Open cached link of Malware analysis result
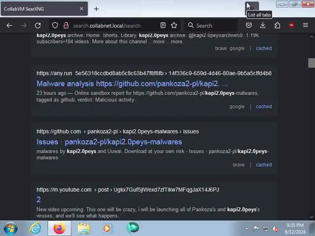 [x=263, y=107]
